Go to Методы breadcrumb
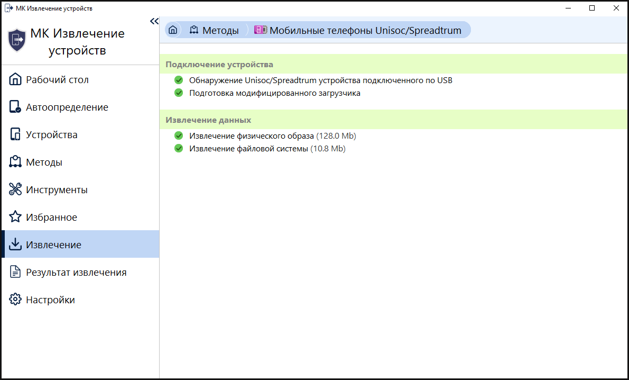The height and width of the screenshot is (380, 629). 214,30
